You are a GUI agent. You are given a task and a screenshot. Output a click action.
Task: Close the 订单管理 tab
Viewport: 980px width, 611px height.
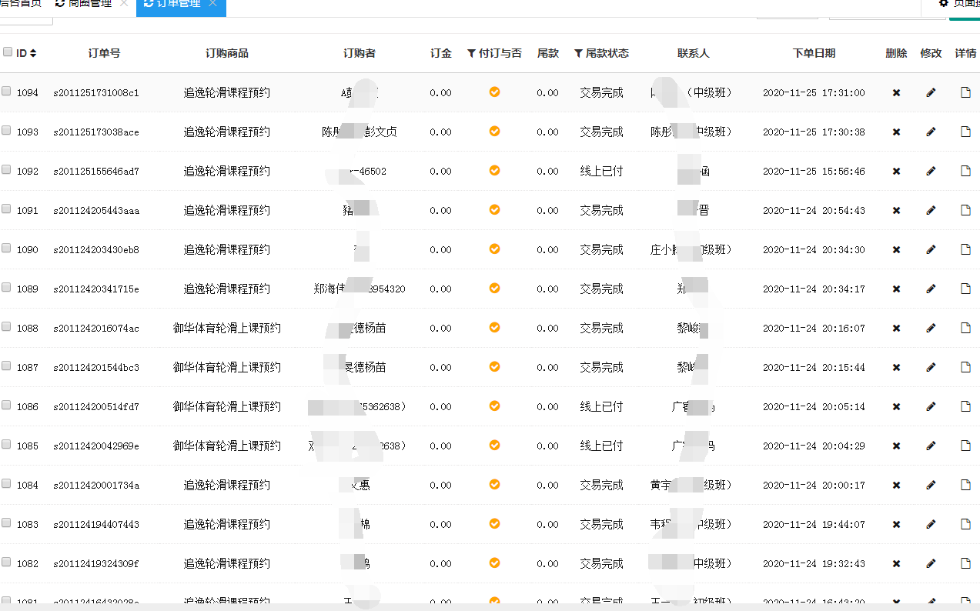(x=212, y=4)
